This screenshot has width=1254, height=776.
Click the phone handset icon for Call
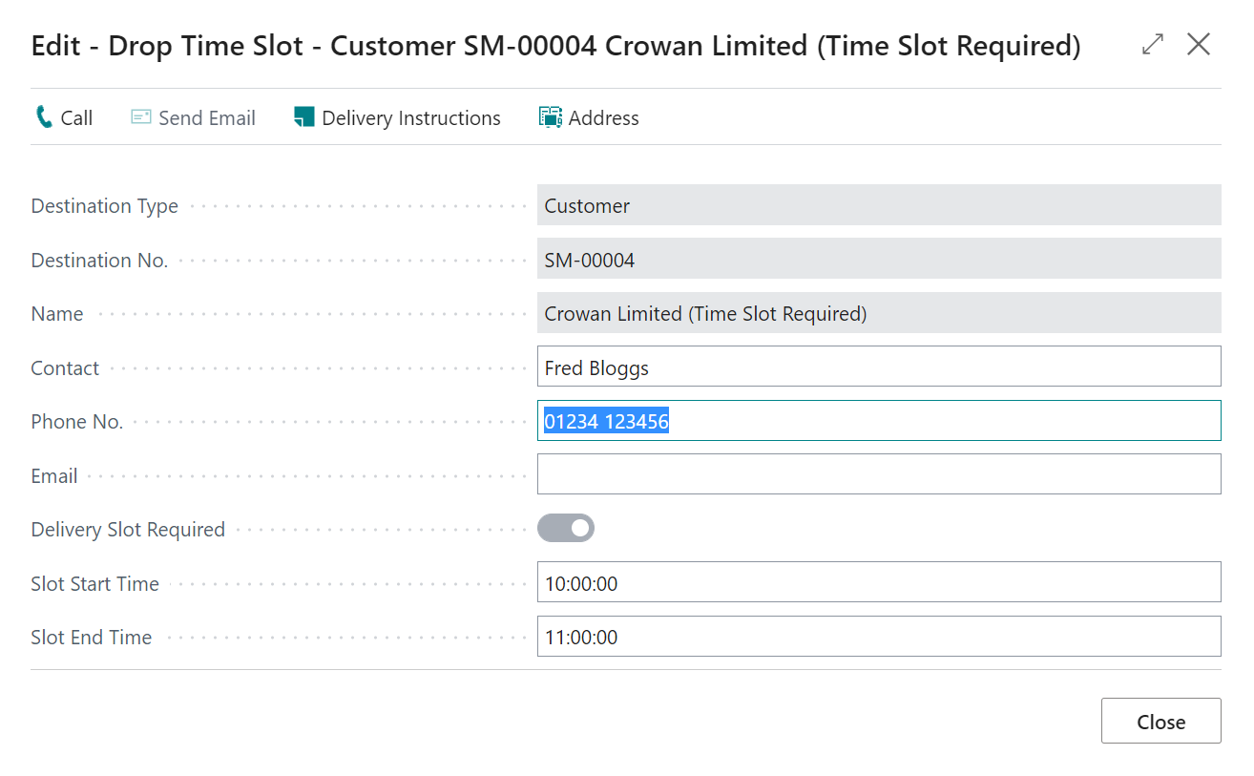point(44,117)
